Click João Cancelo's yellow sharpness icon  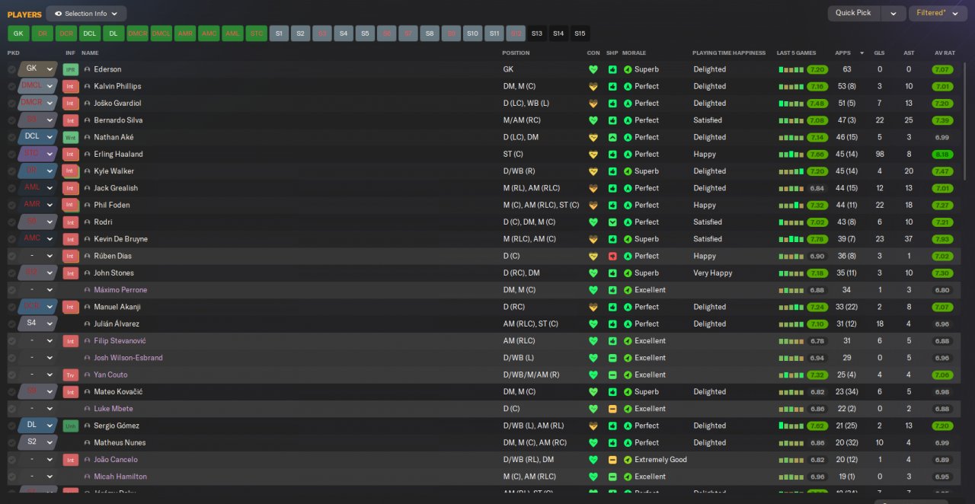(x=612, y=460)
